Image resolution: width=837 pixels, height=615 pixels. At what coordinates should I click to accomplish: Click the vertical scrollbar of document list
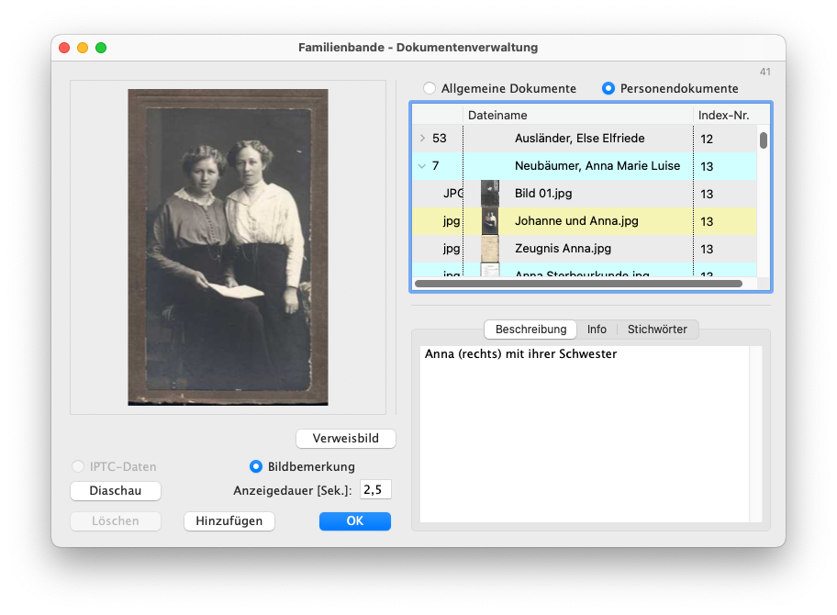click(x=764, y=140)
